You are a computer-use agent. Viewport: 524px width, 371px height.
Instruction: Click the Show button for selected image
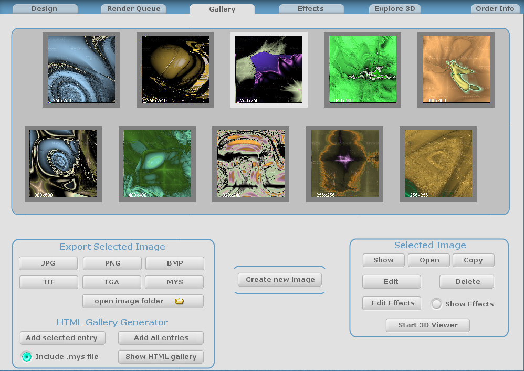[x=384, y=260]
